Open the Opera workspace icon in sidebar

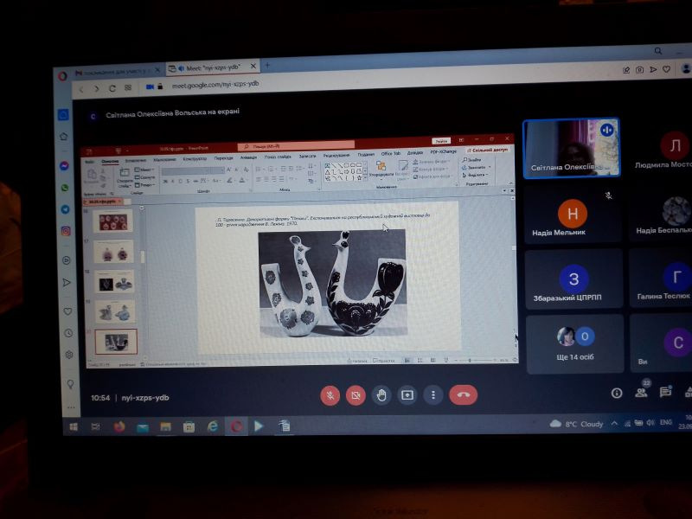tap(63, 115)
